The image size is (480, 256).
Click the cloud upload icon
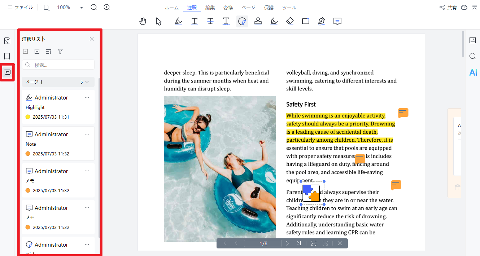point(464,7)
